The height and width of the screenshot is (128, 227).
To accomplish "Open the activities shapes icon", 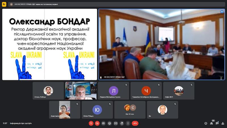I will pyautogui.click(x=223, y=123).
